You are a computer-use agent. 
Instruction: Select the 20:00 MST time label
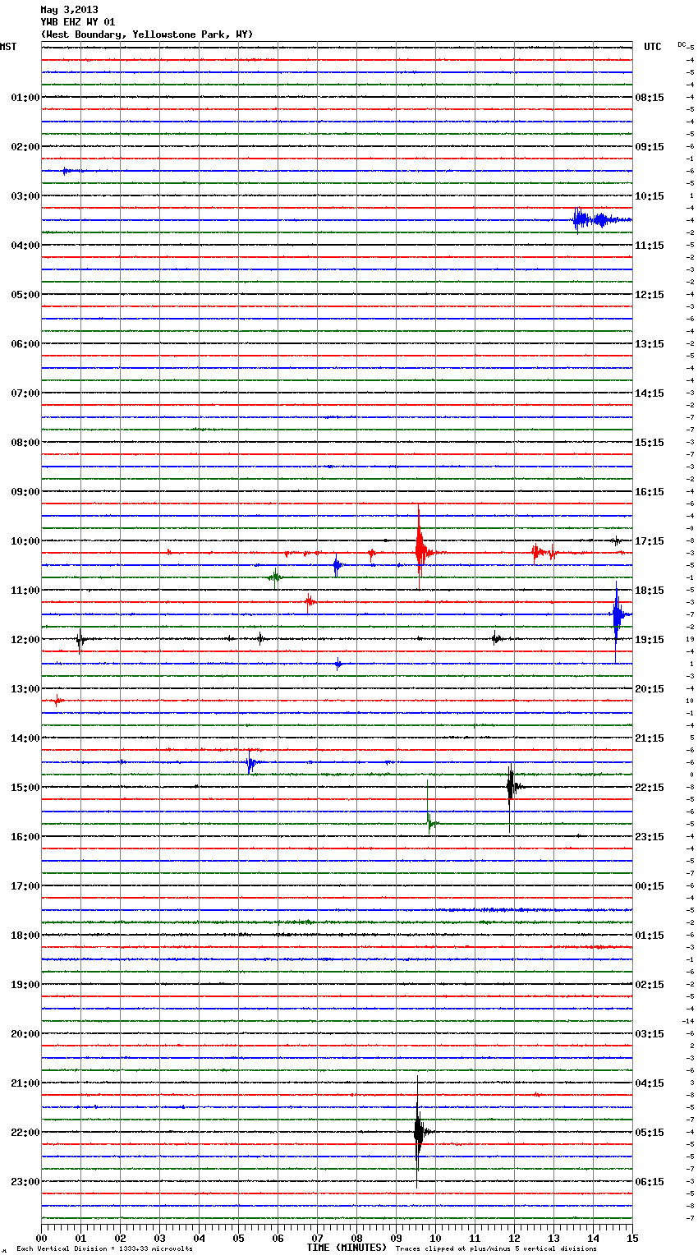[25, 1034]
